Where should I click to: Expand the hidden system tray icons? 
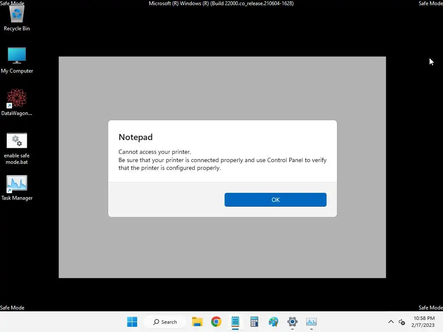(391, 322)
